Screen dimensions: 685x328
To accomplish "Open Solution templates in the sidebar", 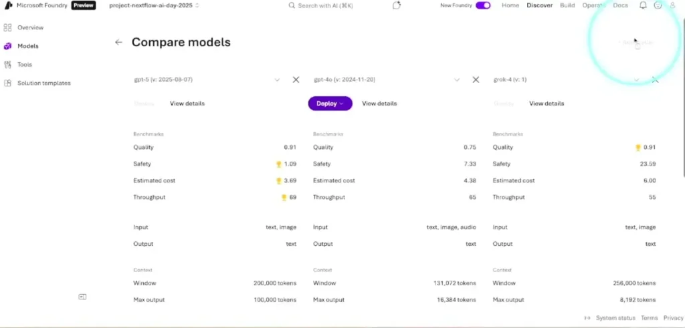I will point(43,84).
